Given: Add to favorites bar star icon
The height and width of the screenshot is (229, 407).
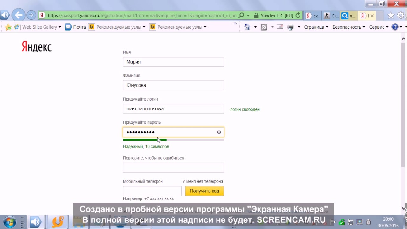Looking at the screenshot, I should [x=8, y=27].
